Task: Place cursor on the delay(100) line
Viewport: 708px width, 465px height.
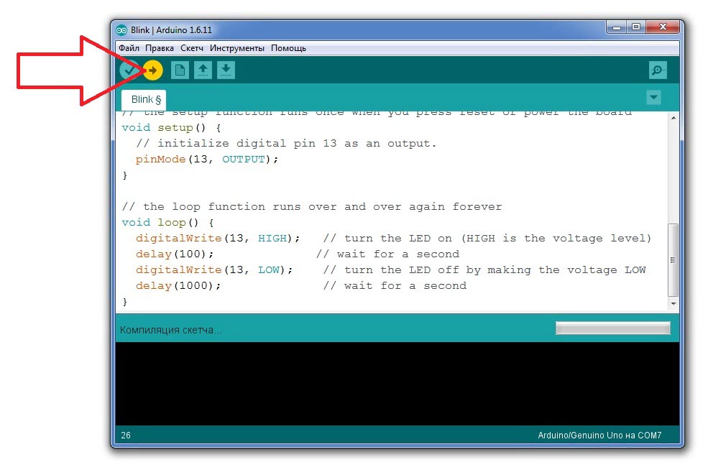Action: 175,254
